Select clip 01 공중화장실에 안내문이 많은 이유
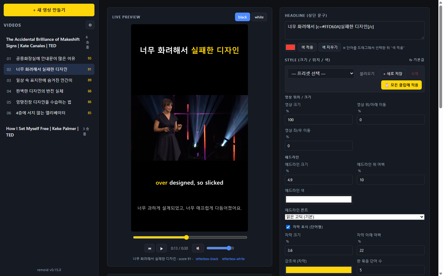Viewport: 443px width, 276px height. (x=49, y=59)
